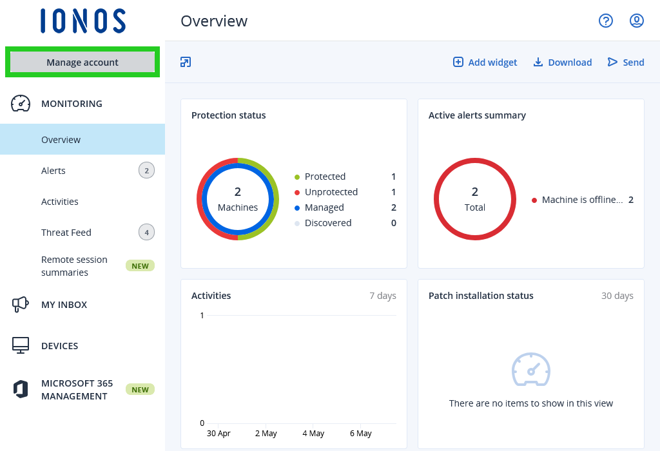Click the Overview page heading

pos(214,21)
